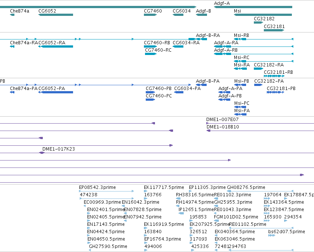This screenshot has width=314, height=252.
Task: Select protein label 'Msi-PC'
Action: click(242, 103)
